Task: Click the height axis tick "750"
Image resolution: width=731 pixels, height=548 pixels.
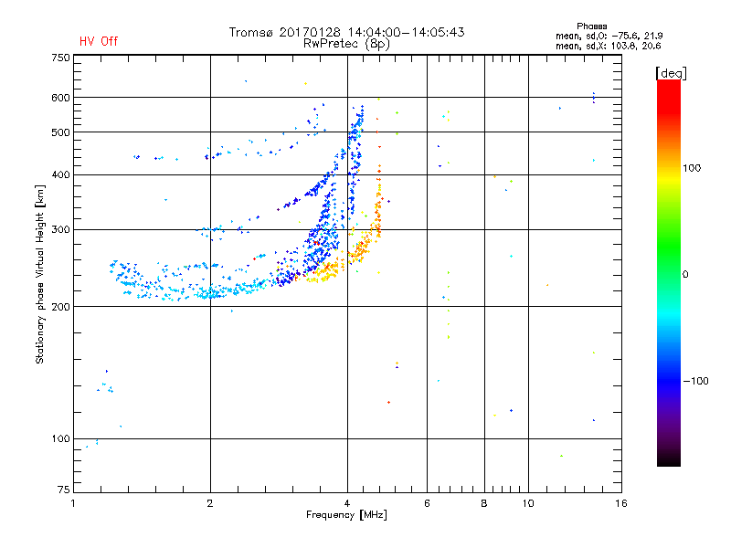Action: (x=60, y=58)
